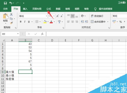Switch to the 帮助 tab
This screenshot has width=127, height=93.
(86, 9)
